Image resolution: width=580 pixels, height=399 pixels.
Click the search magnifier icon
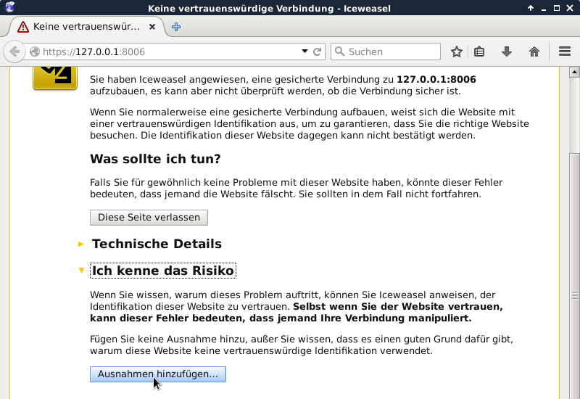click(339, 52)
